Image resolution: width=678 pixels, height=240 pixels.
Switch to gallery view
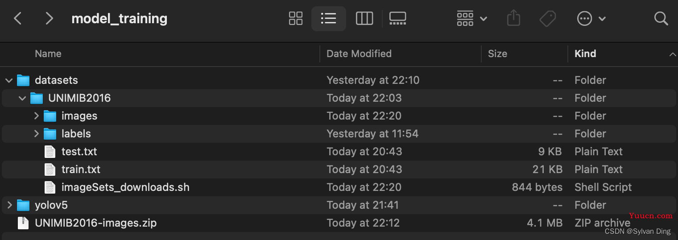pos(397,18)
